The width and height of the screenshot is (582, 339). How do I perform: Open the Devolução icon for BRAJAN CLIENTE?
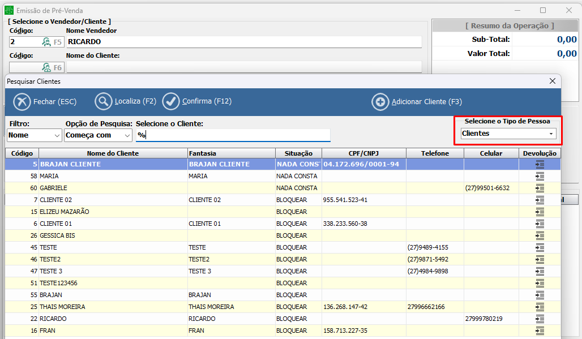pyautogui.click(x=540, y=164)
